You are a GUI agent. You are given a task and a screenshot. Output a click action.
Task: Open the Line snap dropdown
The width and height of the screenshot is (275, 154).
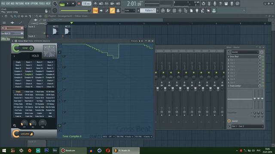click(x=130, y=11)
